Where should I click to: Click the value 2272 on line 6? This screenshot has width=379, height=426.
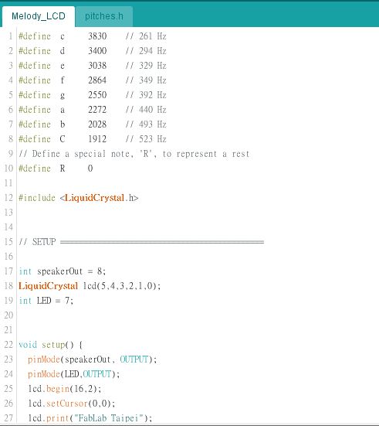tap(97, 110)
